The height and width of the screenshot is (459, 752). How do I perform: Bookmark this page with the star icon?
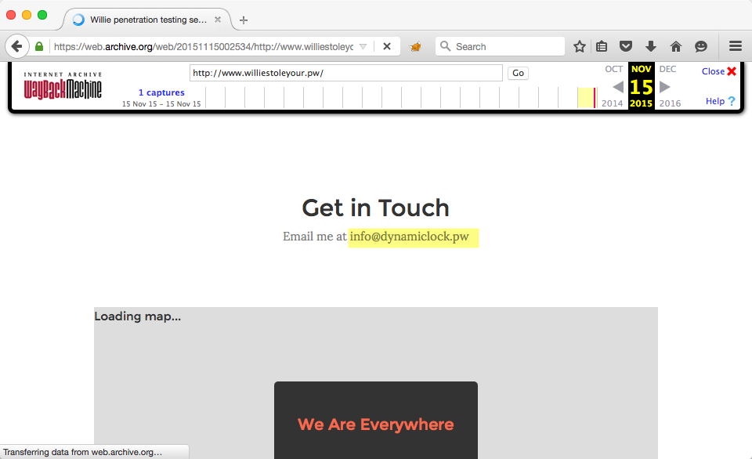click(580, 46)
